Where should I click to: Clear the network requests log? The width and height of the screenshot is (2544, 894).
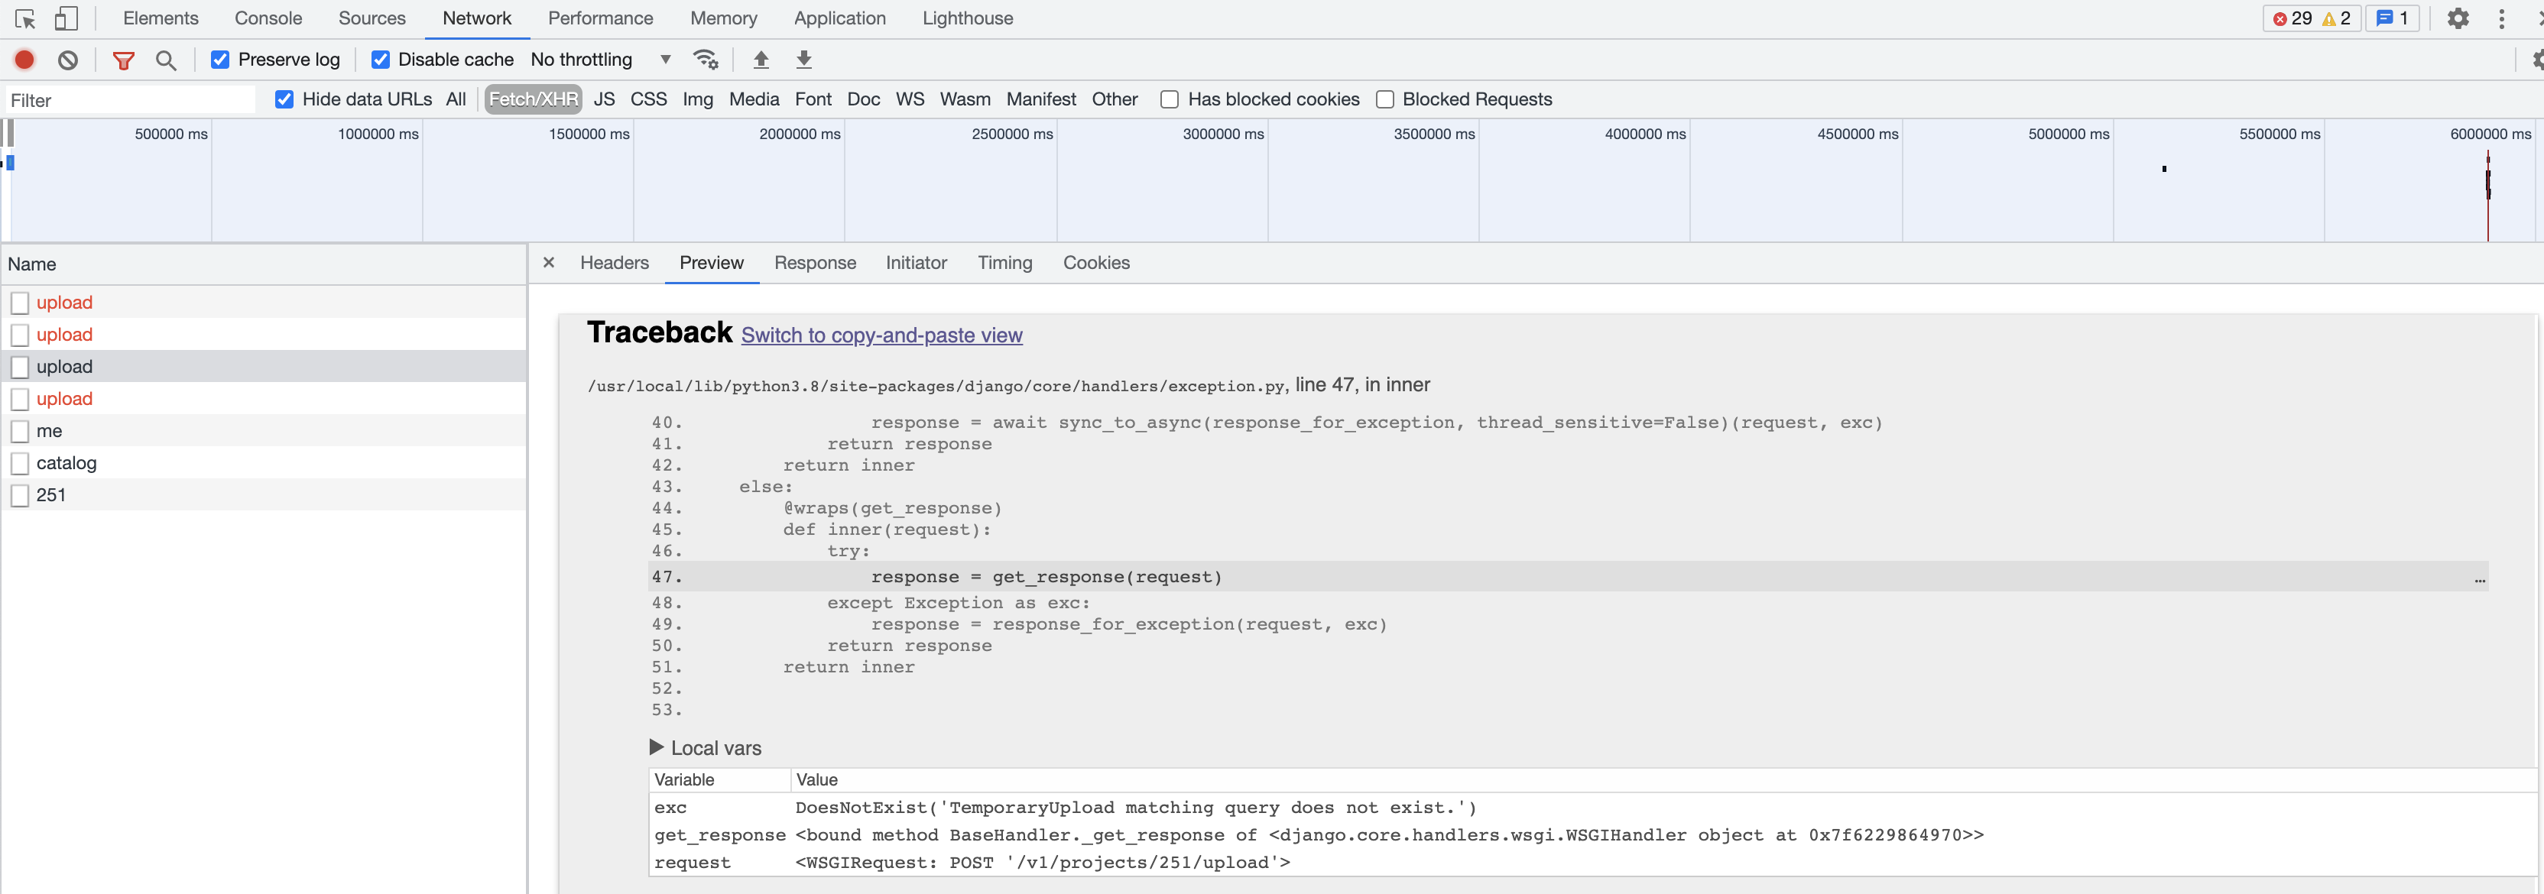click(67, 59)
